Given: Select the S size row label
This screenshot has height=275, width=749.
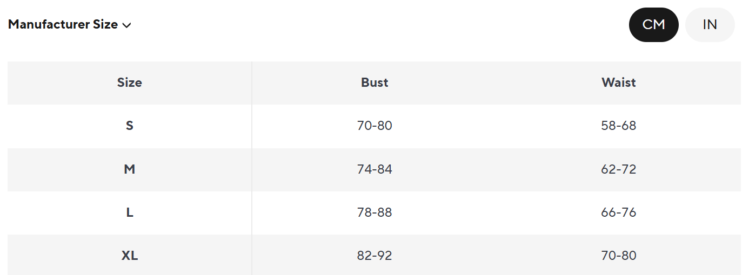Looking at the screenshot, I should point(130,126).
